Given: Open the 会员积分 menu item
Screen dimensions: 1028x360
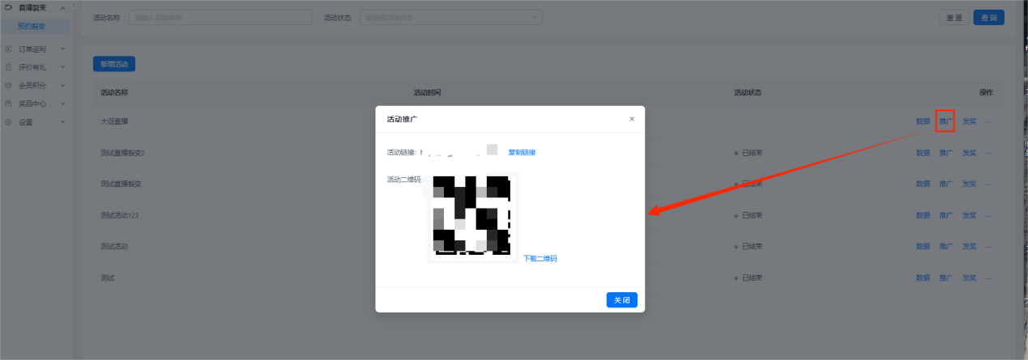Looking at the screenshot, I should [32, 85].
